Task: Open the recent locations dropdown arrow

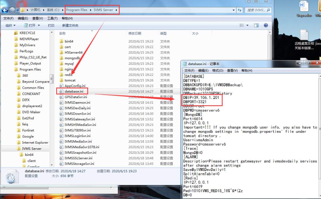Action: (18, 10)
